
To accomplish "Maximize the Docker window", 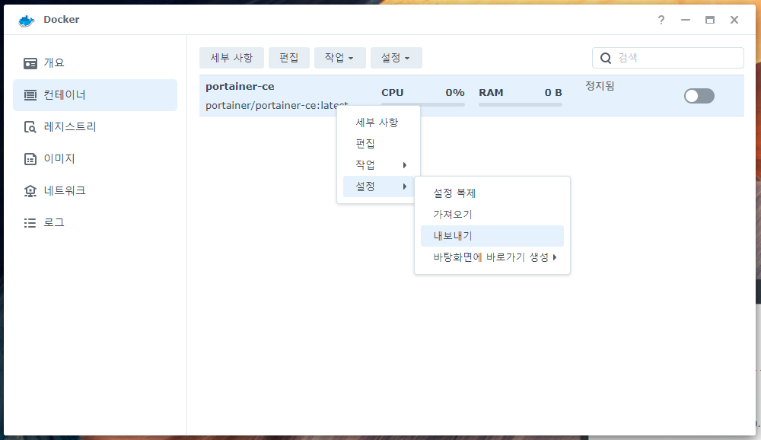I will tap(709, 20).
